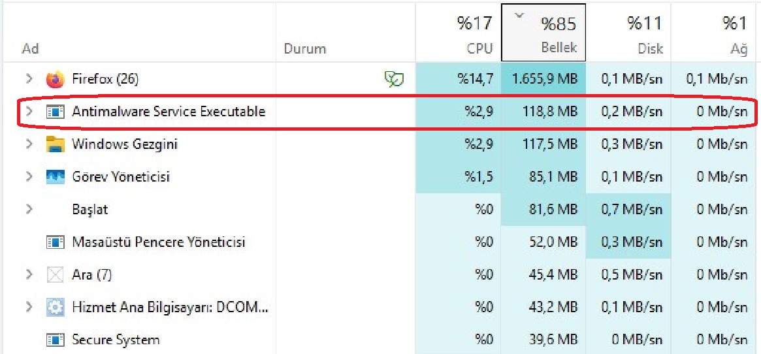The height and width of the screenshot is (354, 761).
Task: Click the Masaüstü Pencere Yöneticisi icon
Action: pyautogui.click(x=56, y=242)
